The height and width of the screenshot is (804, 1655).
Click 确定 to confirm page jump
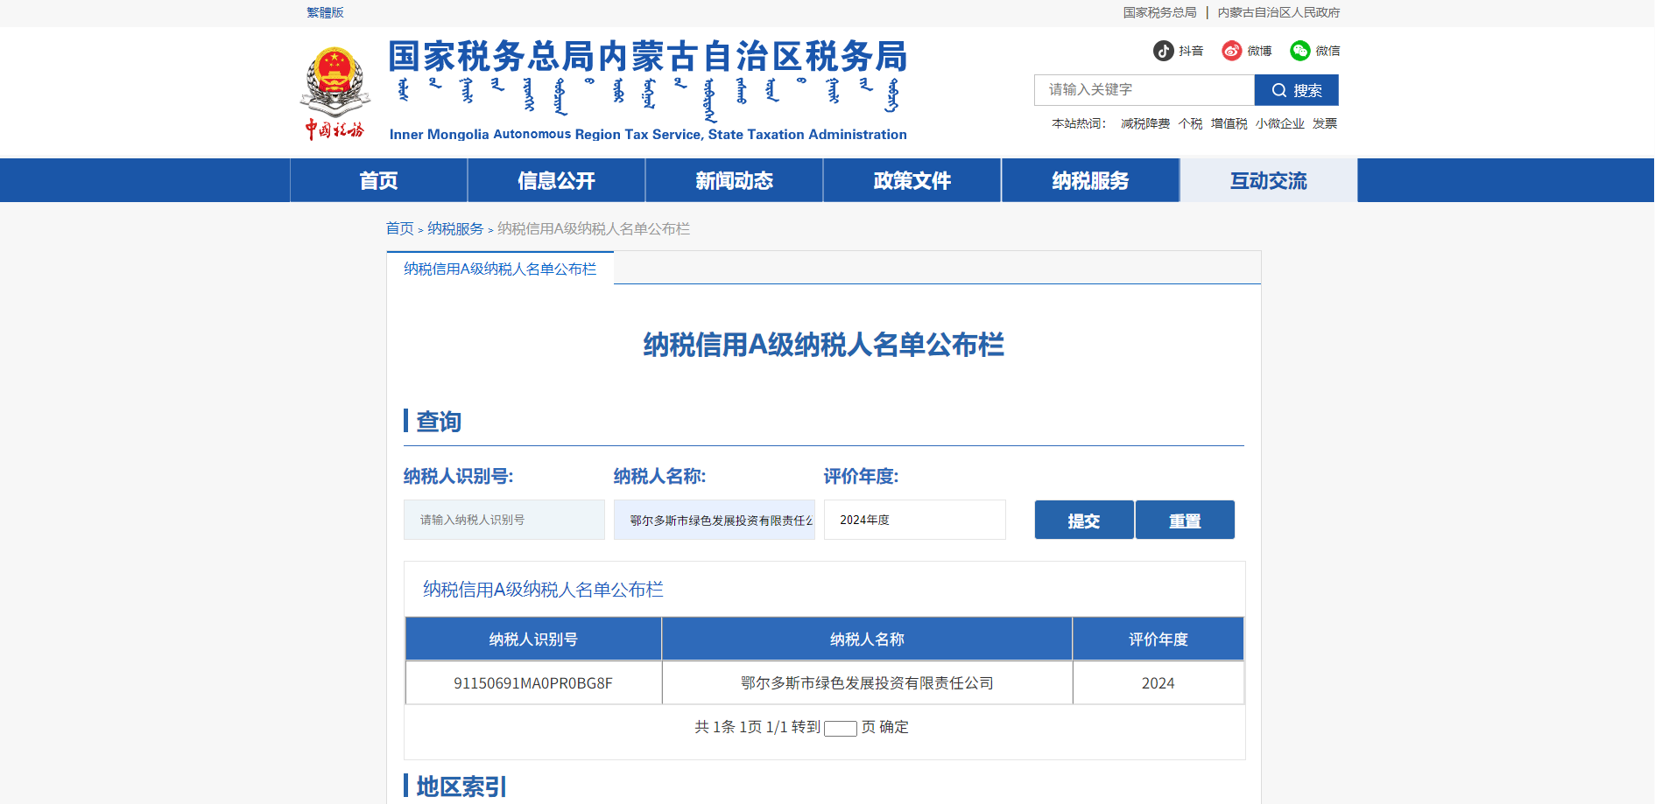(x=894, y=727)
